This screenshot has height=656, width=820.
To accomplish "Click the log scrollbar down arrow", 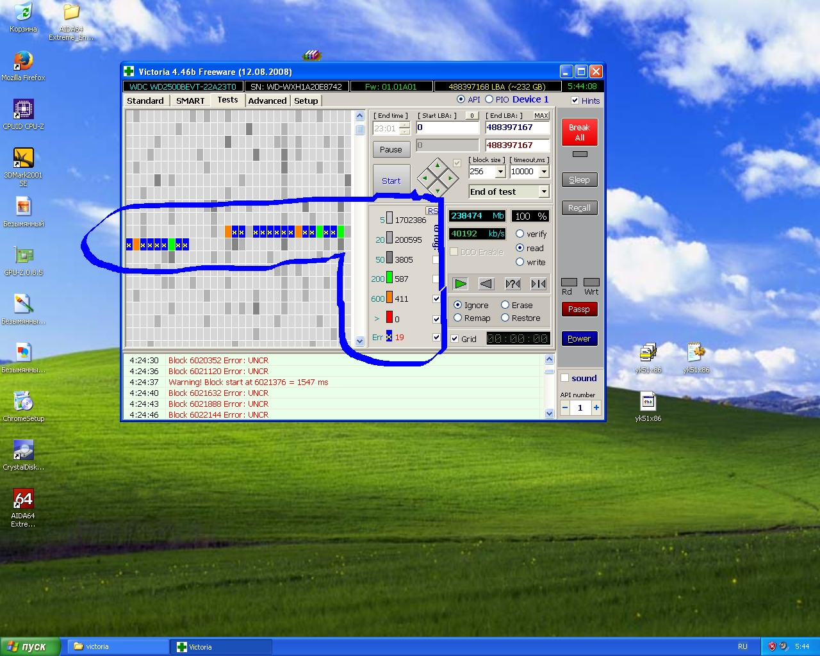I will tap(549, 414).
